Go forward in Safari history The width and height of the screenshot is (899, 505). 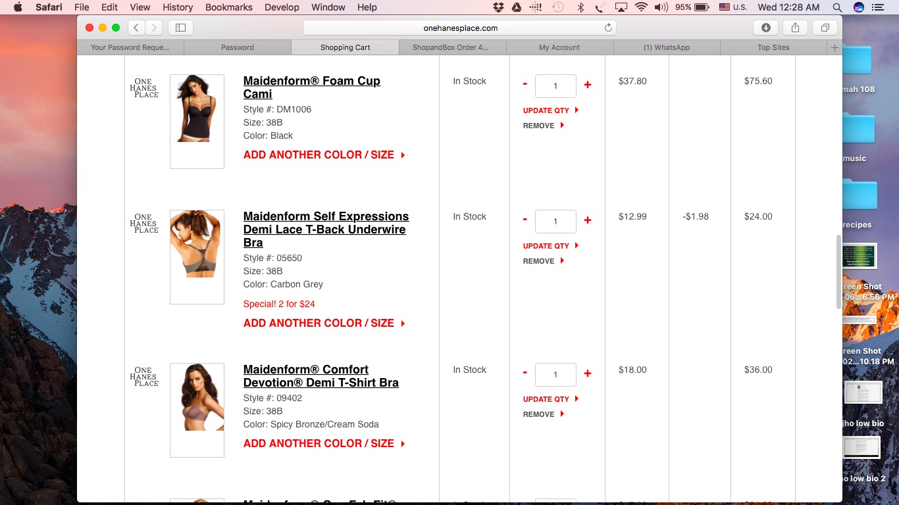point(154,28)
